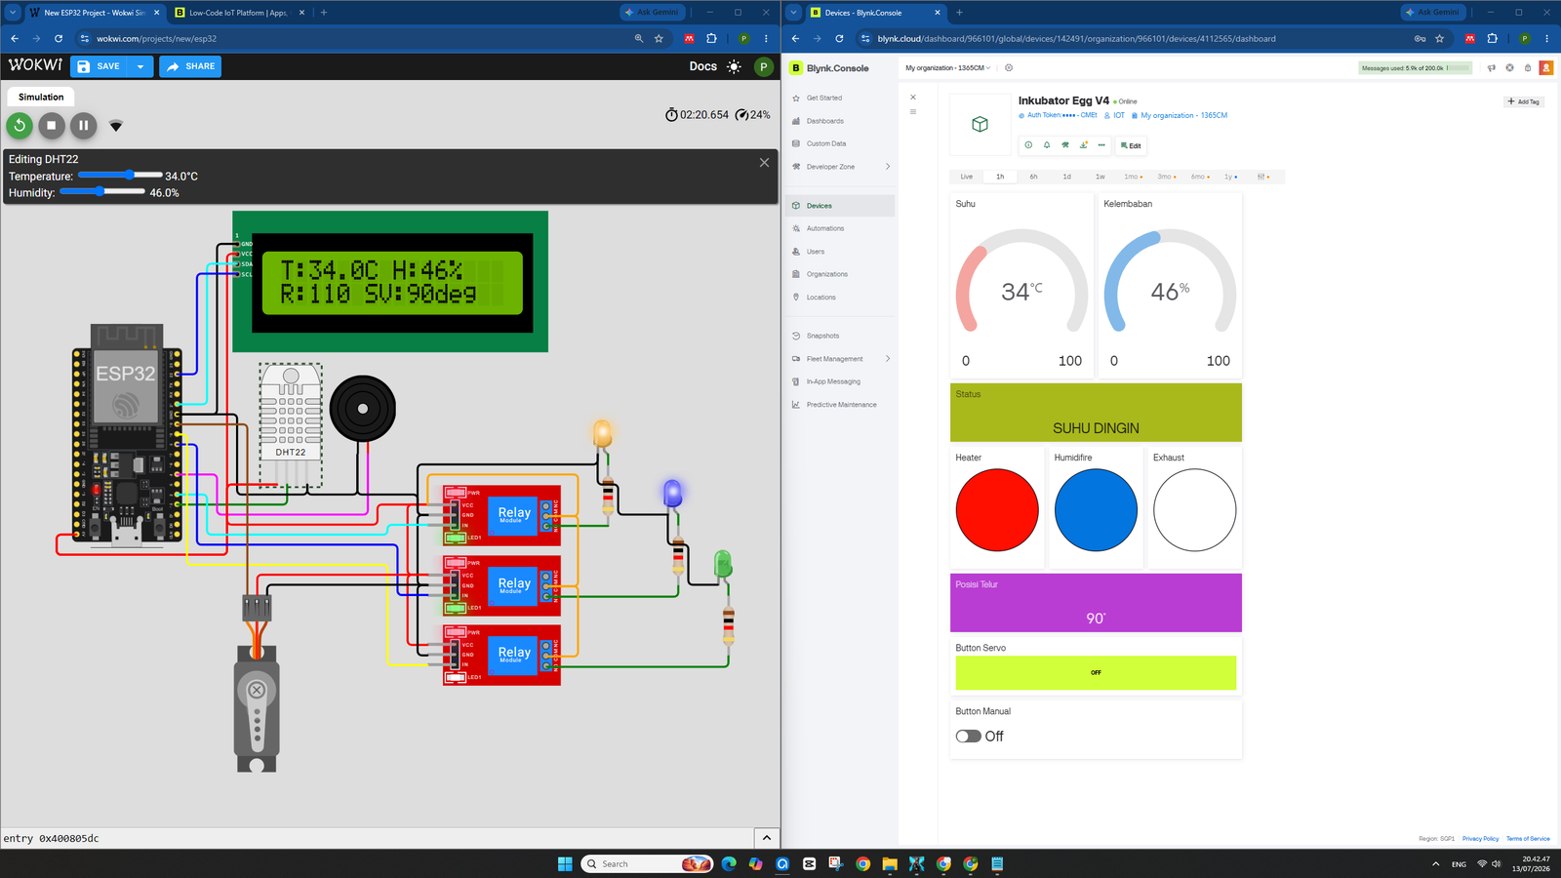
Task: Stop the Wokwi simulation
Action: [52, 125]
